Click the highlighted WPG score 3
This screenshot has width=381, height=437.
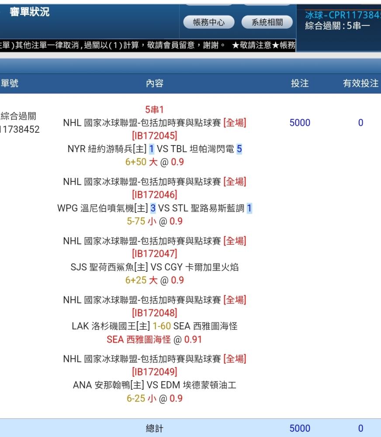click(x=153, y=208)
